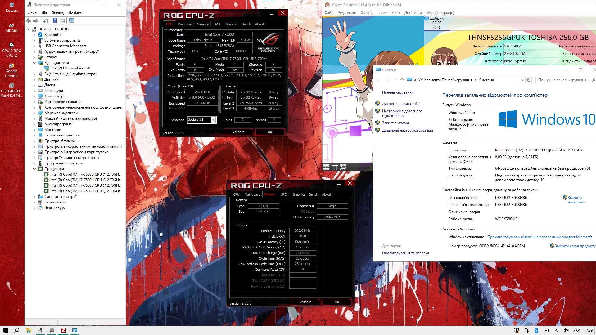Viewport: 596px width, 335px height.
Task: Select the Google Chrome desktop shortcut
Action: (12, 70)
